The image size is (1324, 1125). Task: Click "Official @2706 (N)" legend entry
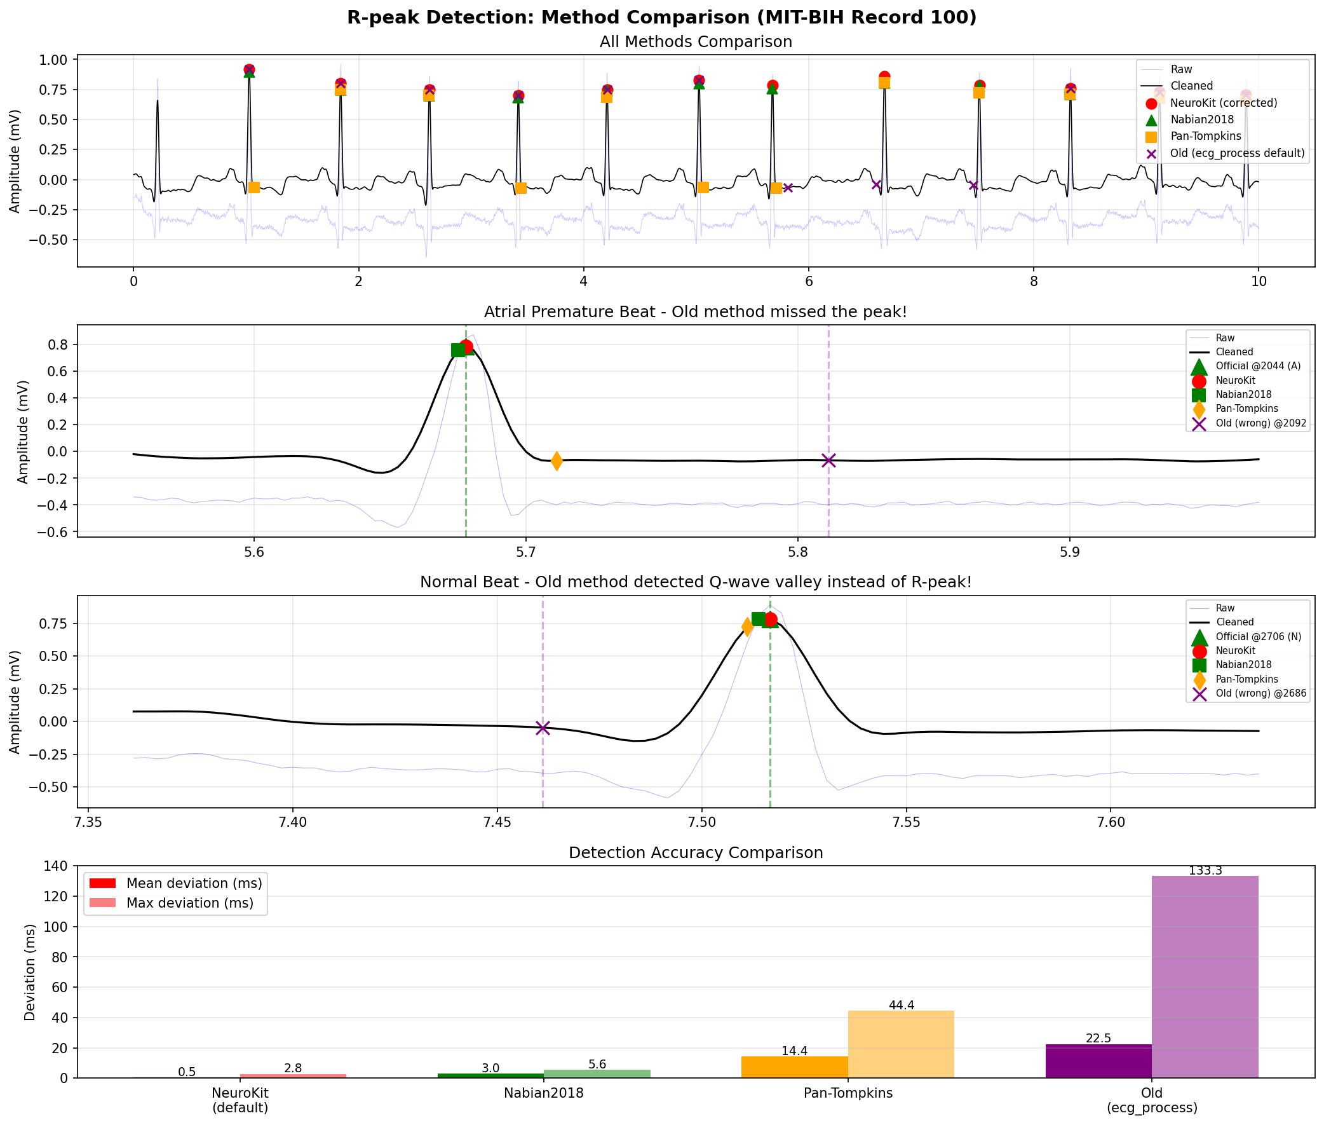click(x=1246, y=637)
